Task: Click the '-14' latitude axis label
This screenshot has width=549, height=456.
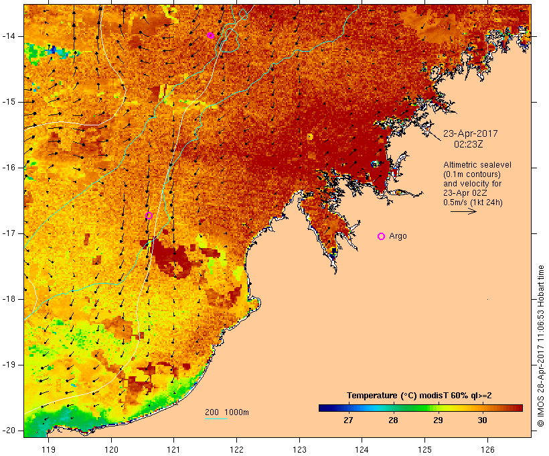Action: point(8,36)
